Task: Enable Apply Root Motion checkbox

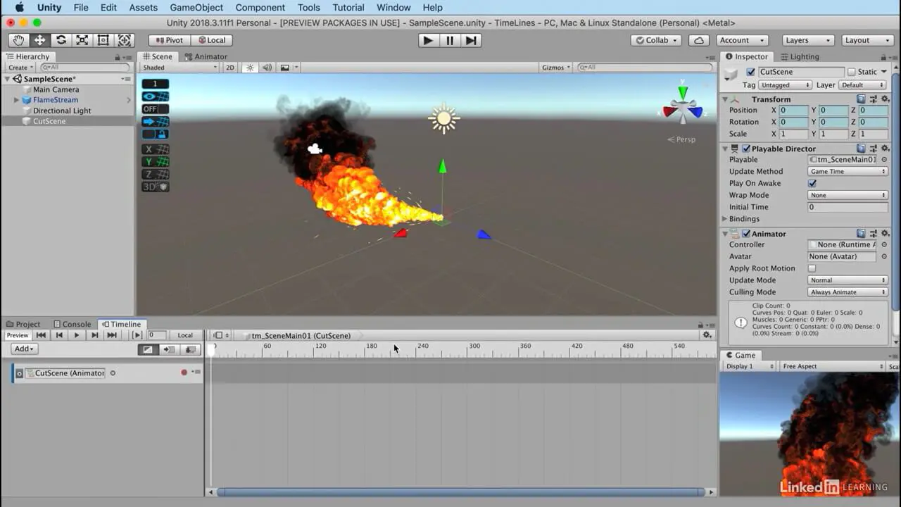Action: [812, 268]
